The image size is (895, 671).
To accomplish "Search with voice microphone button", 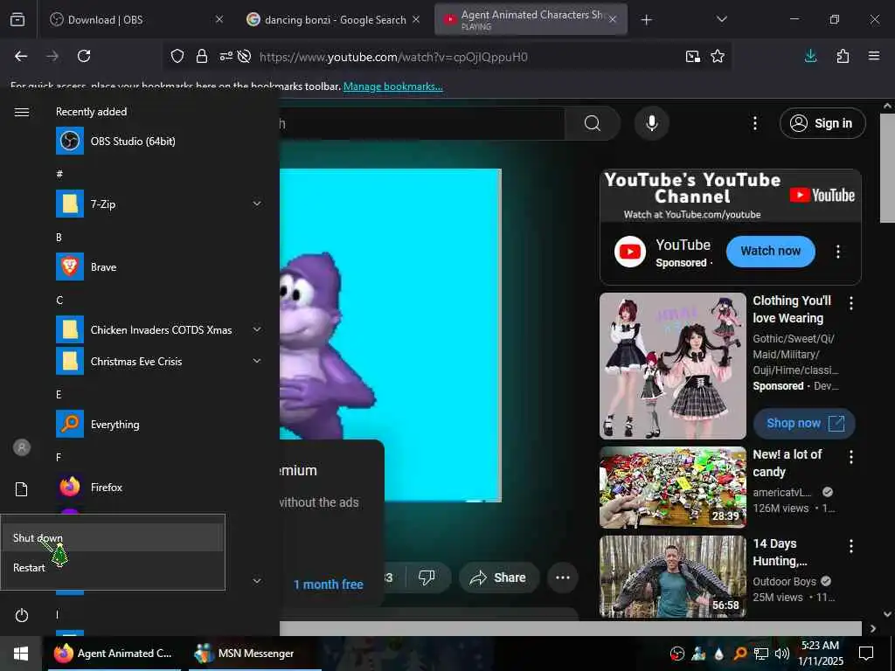I will (x=651, y=123).
